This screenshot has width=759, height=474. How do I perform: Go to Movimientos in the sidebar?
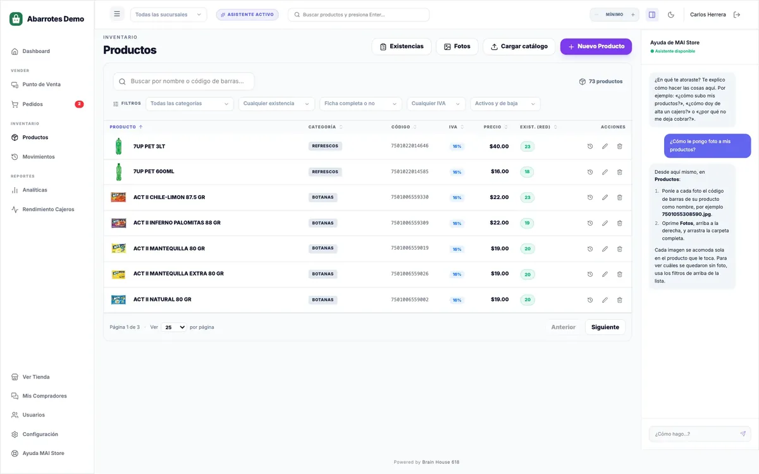pos(39,157)
